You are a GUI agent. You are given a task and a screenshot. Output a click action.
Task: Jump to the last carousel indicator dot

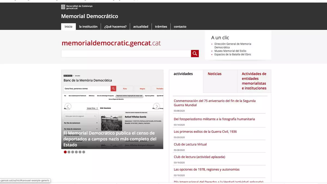(84, 152)
